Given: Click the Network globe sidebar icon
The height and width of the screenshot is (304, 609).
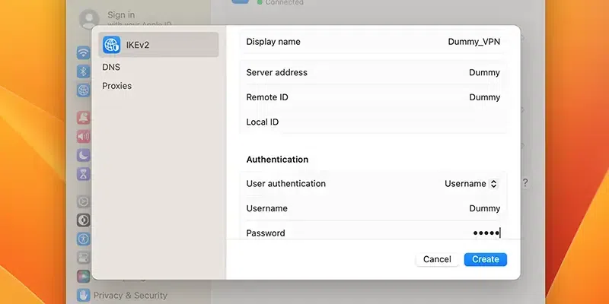Looking at the screenshot, I should [84, 90].
